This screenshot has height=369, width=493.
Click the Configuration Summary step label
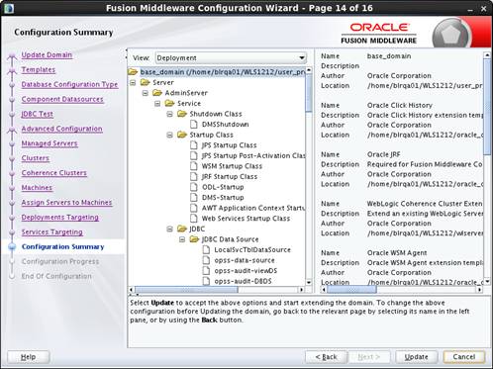coord(63,246)
